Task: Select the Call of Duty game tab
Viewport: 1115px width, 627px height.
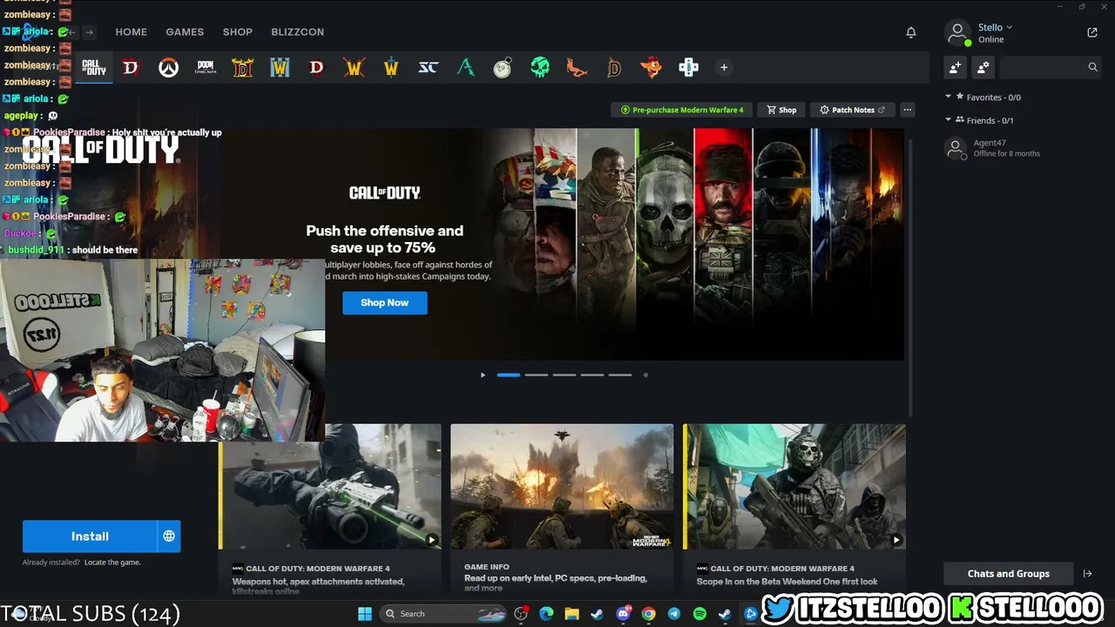Action: [x=93, y=67]
